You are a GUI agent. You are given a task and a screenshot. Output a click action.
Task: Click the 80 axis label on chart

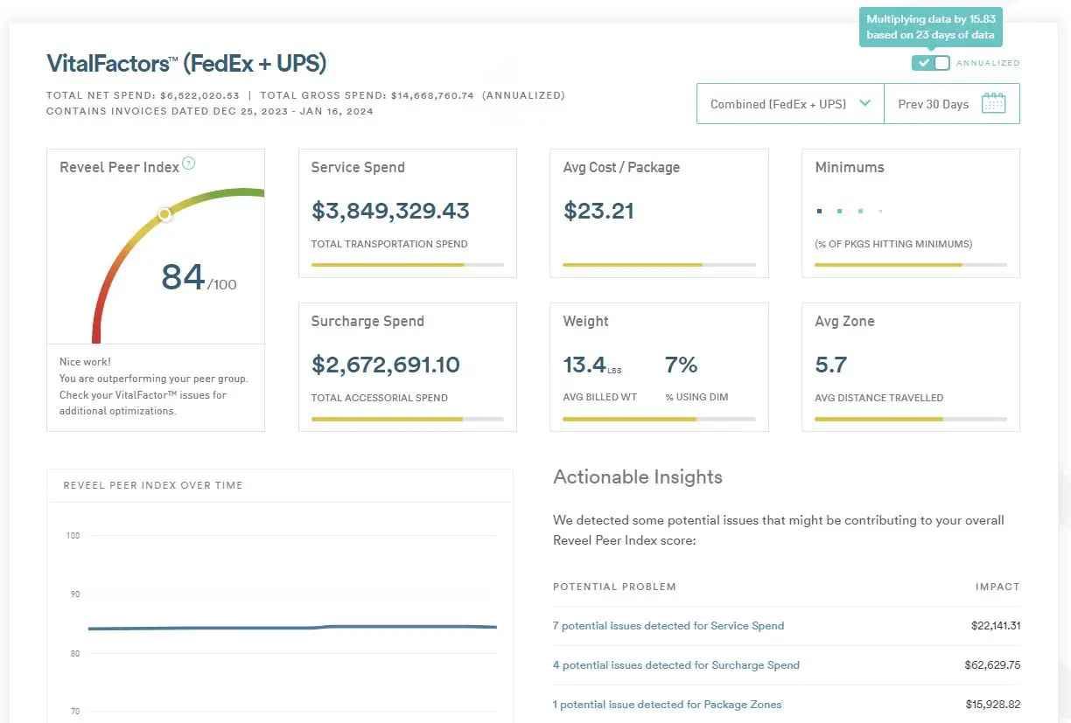click(x=74, y=654)
